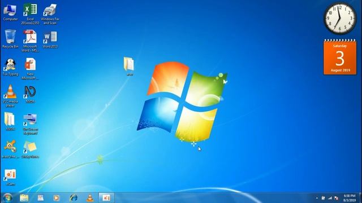Switch to the active oCam taskbar button
The width and height of the screenshot is (362, 203).
coord(106,198)
